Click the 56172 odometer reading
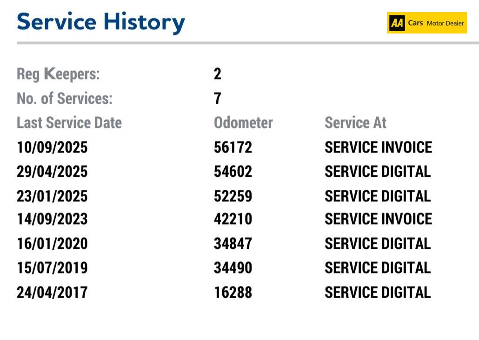Image resolution: width=479 pixels, height=340 pixels. tap(233, 147)
